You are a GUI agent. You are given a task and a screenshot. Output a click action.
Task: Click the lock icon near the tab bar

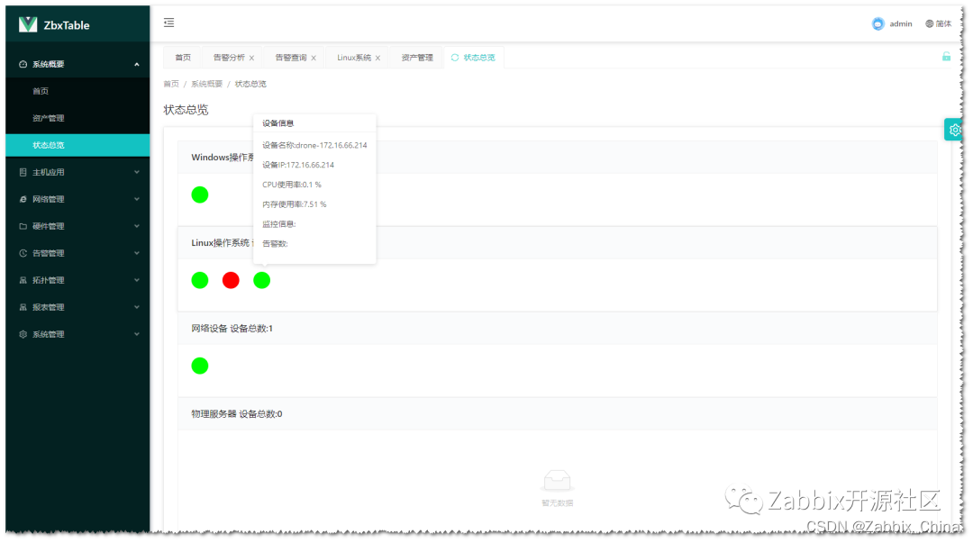(x=945, y=56)
